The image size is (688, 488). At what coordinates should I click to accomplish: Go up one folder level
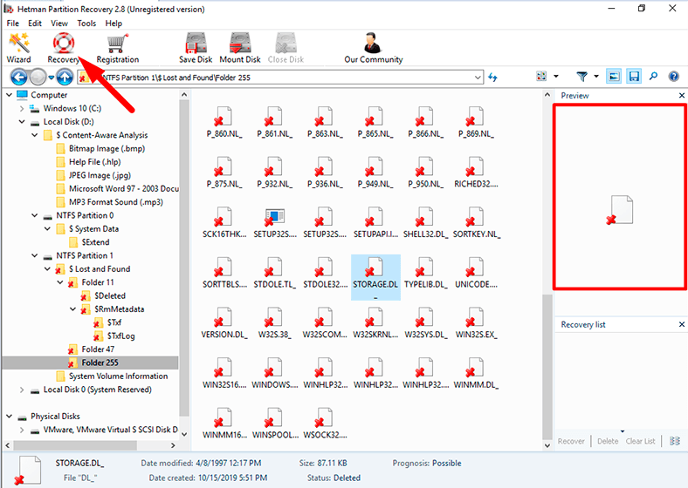coord(65,78)
